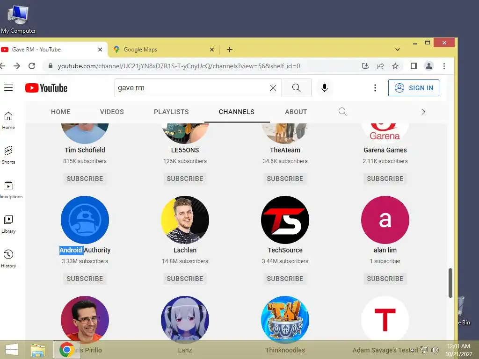Close the Google Maps tab
The width and height of the screenshot is (479, 359).
[212, 50]
